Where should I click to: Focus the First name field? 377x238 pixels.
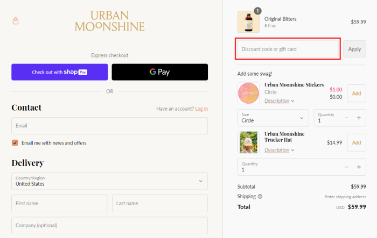point(59,203)
